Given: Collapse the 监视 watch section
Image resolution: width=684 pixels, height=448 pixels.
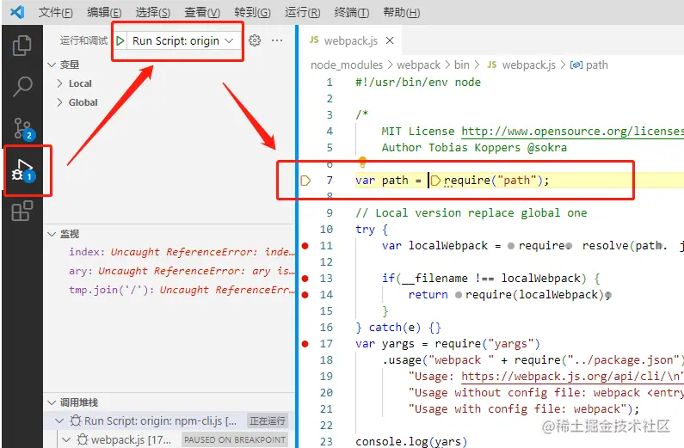Looking at the screenshot, I should click(x=52, y=234).
